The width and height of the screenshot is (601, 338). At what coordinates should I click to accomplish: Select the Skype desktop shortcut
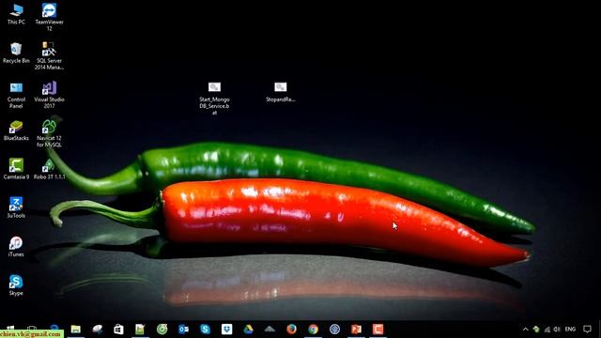[x=16, y=285]
